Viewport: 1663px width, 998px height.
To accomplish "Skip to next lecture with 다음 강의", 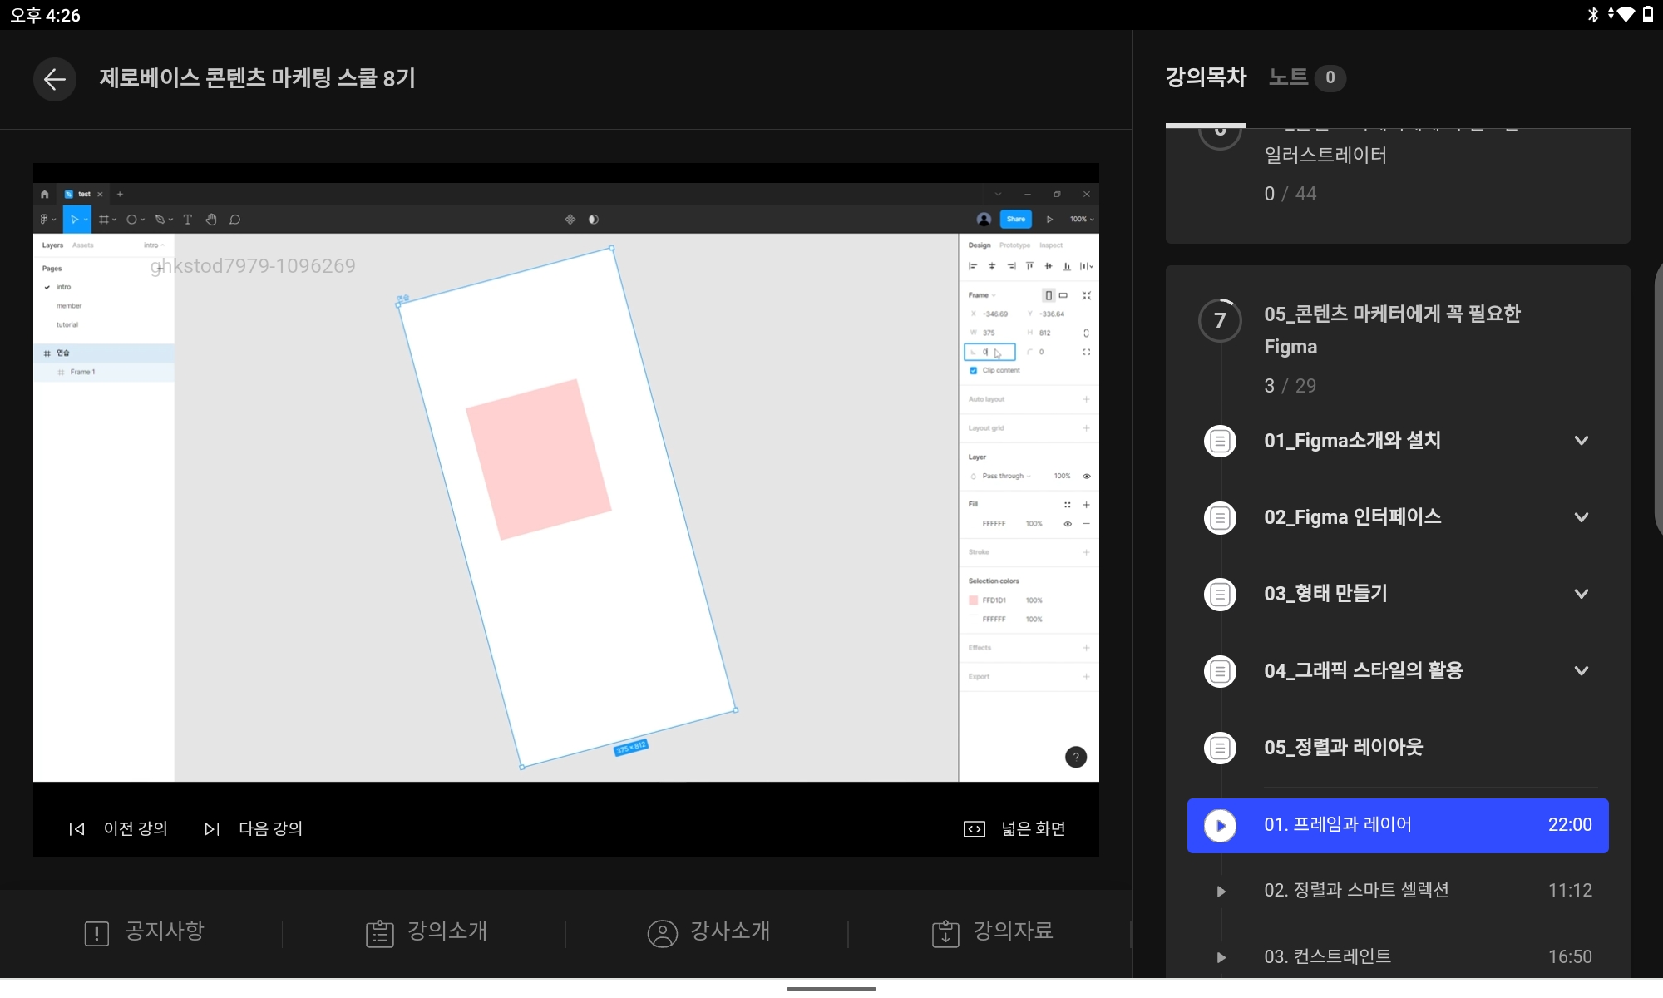I will click(254, 828).
